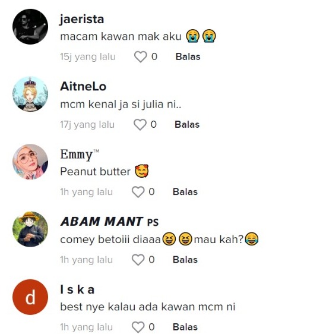Click Balas under jaerista's comment
Viewport: 323px width, 334px height.
pos(188,56)
